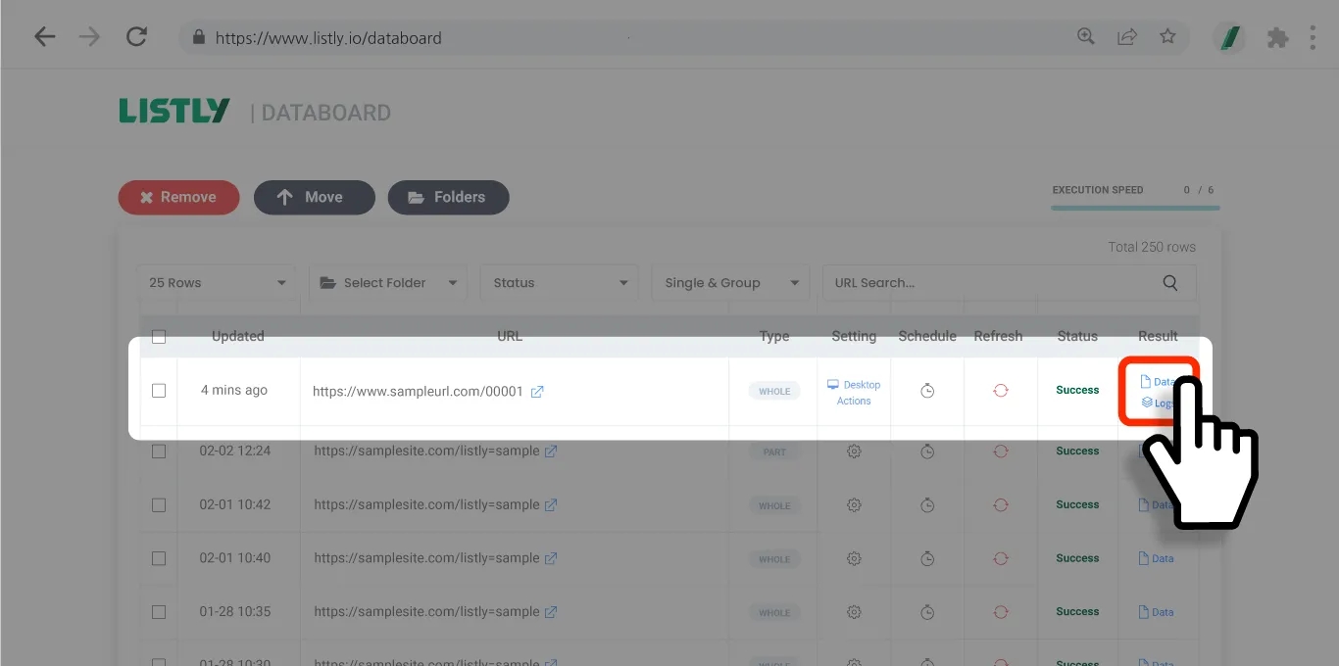Click schedule clock icon for sampleurl.com row
This screenshot has height=666, width=1339.
(927, 391)
